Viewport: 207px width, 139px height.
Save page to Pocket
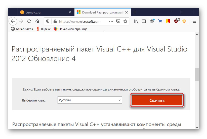click(118, 21)
